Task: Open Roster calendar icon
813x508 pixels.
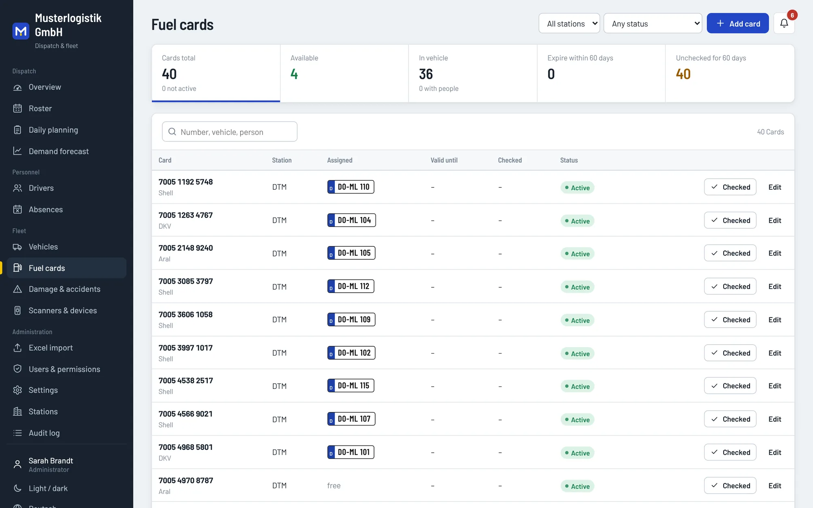Action: click(17, 109)
